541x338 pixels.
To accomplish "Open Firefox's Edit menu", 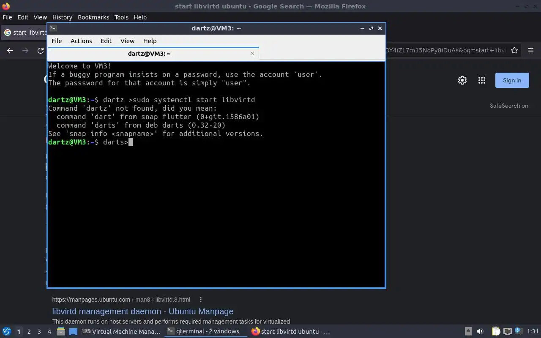I will (23, 17).
